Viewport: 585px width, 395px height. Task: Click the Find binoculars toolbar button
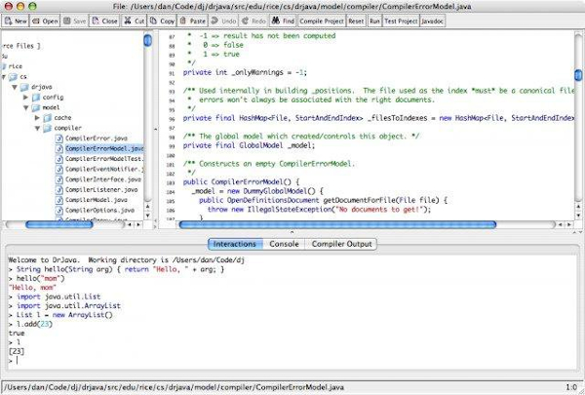(x=283, y=20)
